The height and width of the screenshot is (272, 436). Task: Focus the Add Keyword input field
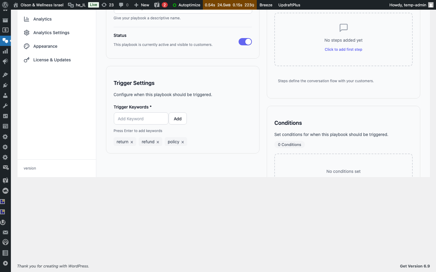(141, 119)
